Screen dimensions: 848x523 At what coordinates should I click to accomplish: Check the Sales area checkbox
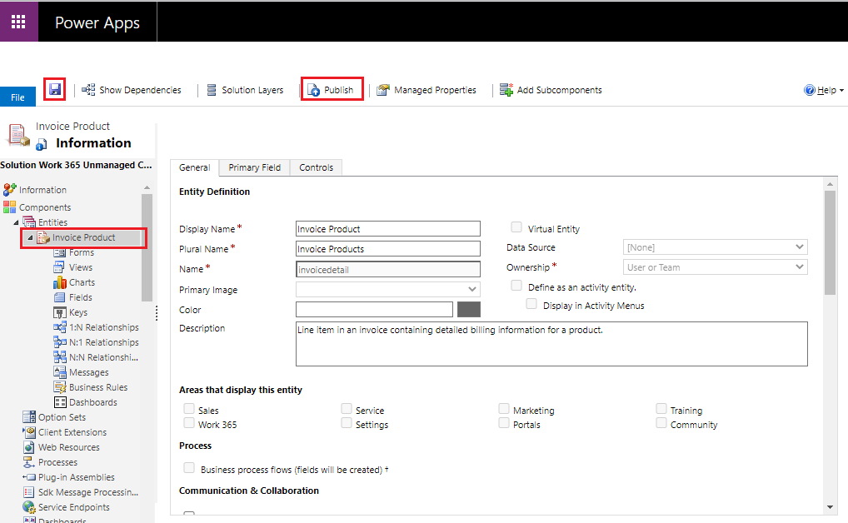click(x=189, y=408)
